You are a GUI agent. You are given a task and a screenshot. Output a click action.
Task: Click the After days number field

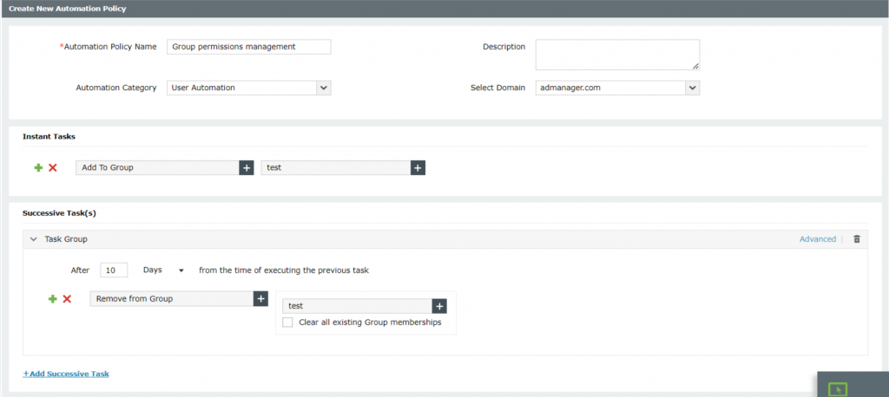(x=115, y=270)
